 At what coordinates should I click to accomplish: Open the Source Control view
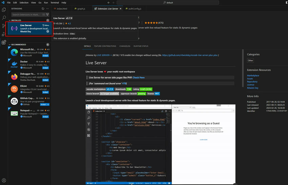pos(4,26)
